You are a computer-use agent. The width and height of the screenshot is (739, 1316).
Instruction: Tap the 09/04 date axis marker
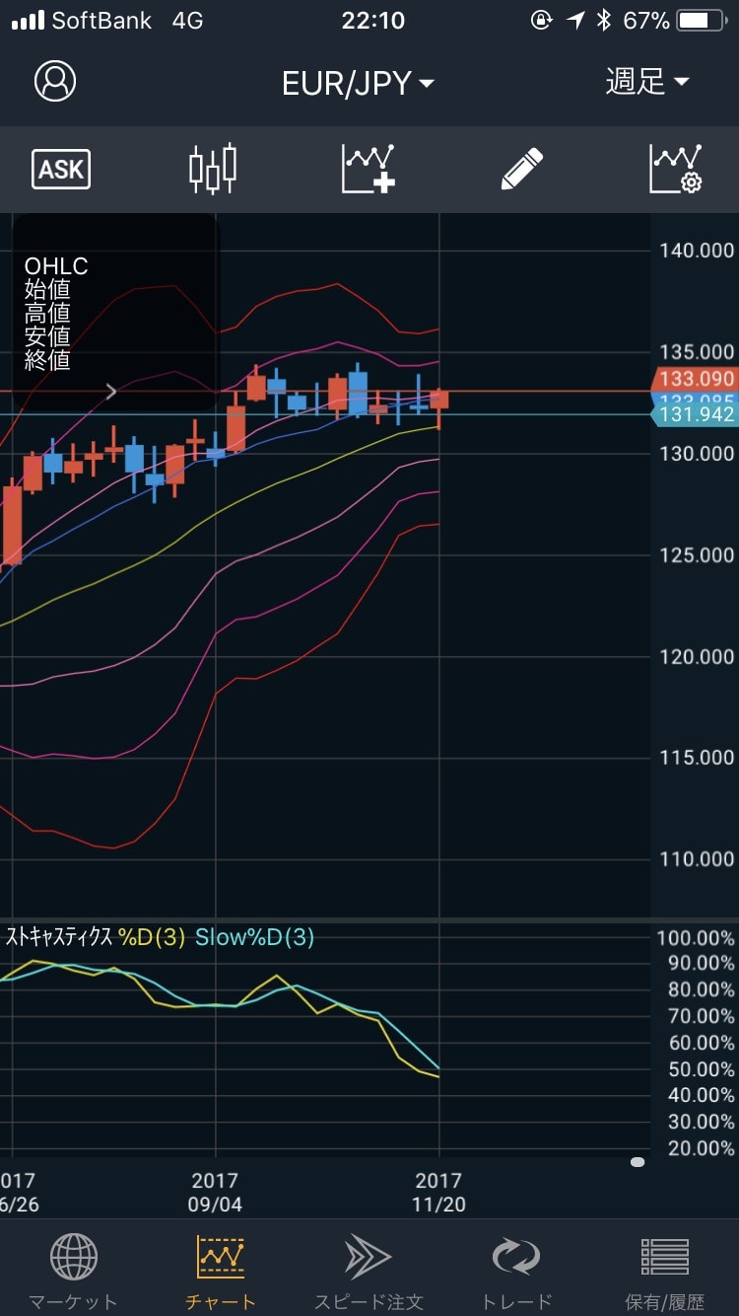tap(215, 1193)
